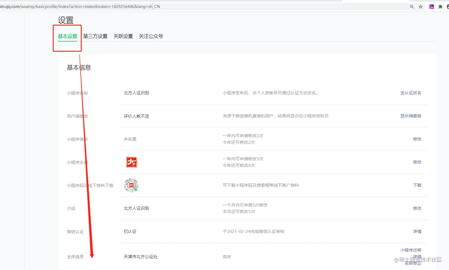Viewport: 449px width, 270px height.
Task: Click the 设置 page title
Action: (66, 20)
